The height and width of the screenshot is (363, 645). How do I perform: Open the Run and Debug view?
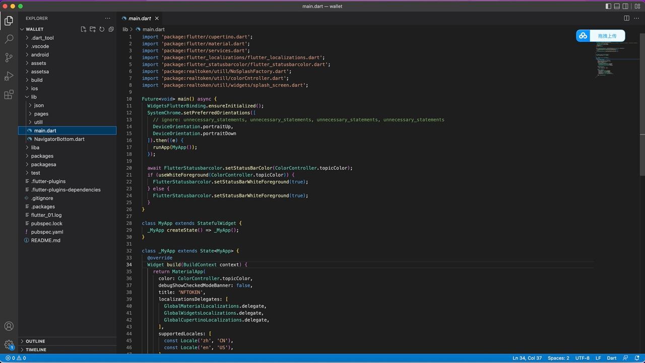coord(9,76)
